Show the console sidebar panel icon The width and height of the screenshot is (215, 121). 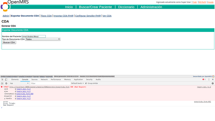[2, 83]
